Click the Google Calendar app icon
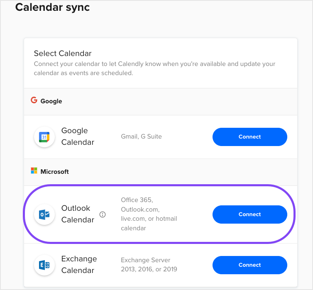The height and width of the screenshot is (290, 313). click(44, 136)
